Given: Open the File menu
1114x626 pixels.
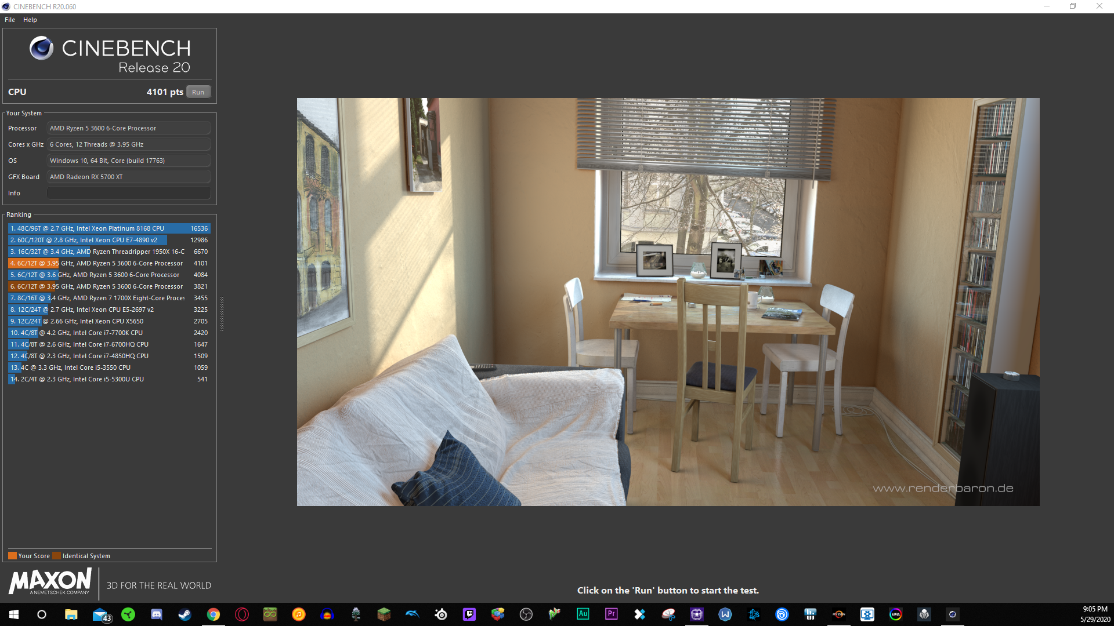Looking at the screenshot, I should 10,20.
